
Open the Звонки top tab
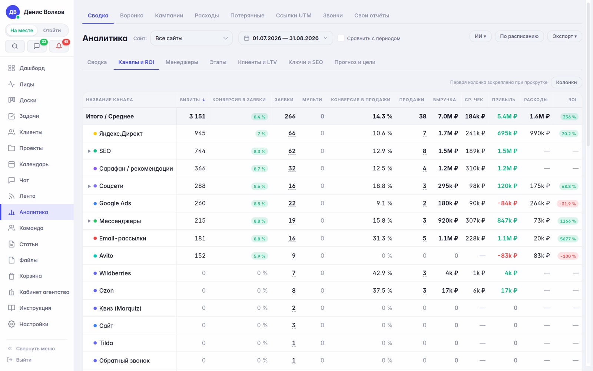pos(333,16)
